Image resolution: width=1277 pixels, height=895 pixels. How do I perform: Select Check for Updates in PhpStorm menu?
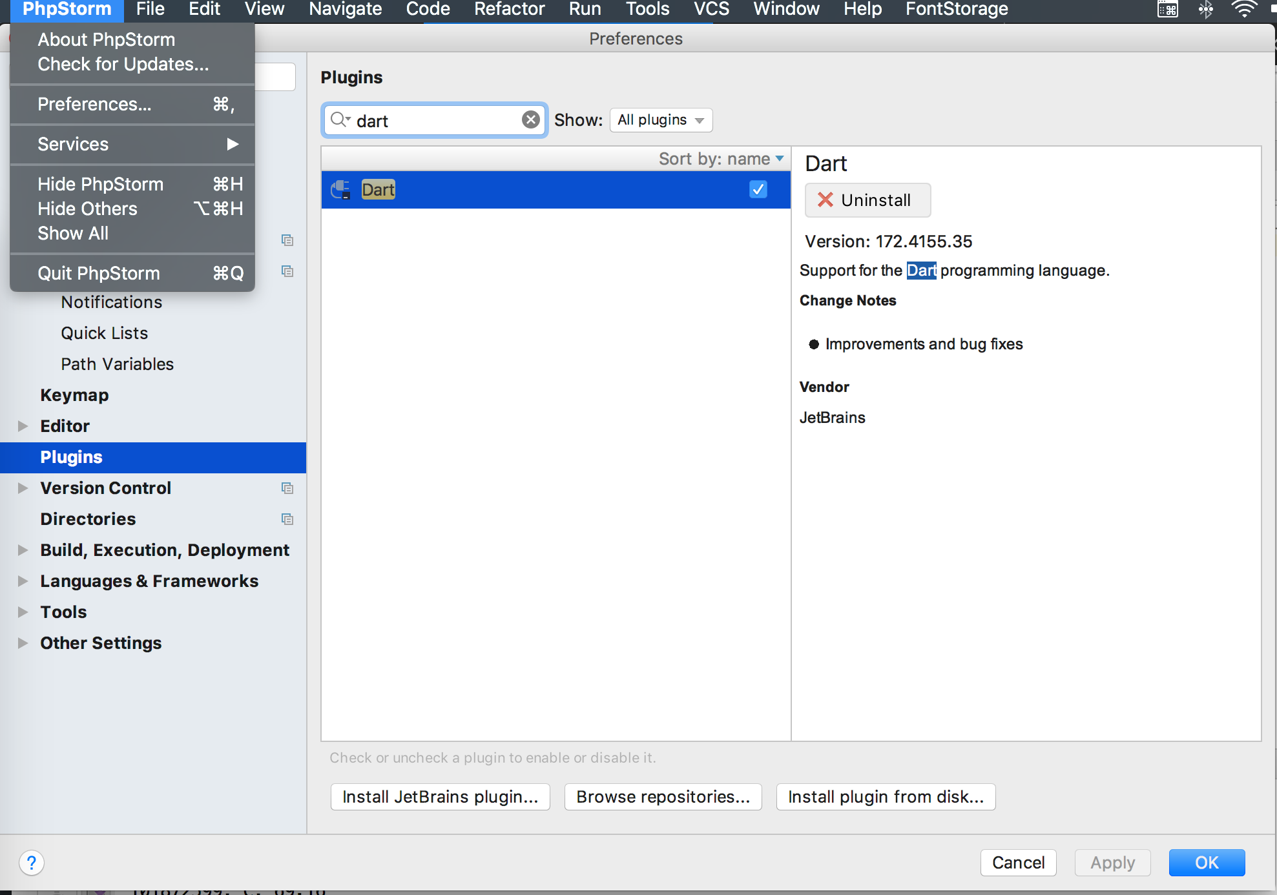(x=123, y=64)
